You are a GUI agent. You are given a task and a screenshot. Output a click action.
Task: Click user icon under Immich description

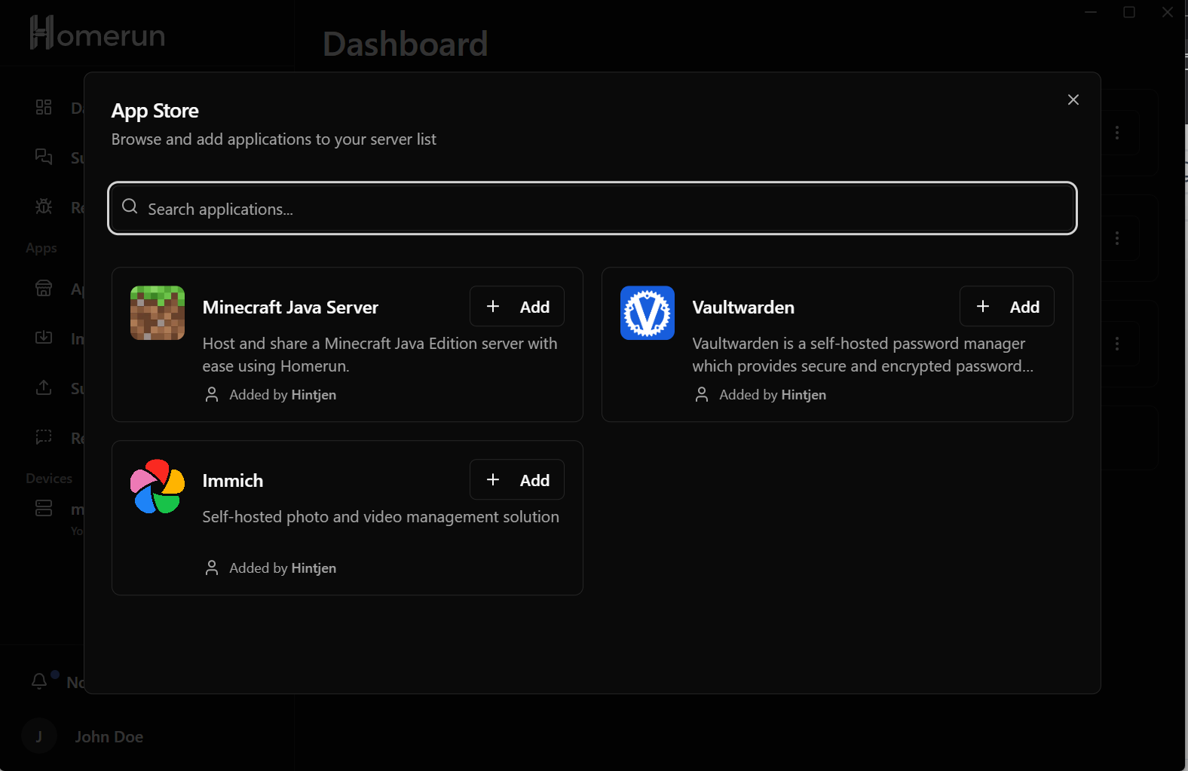pyautogui.click(x=212, y=568)
